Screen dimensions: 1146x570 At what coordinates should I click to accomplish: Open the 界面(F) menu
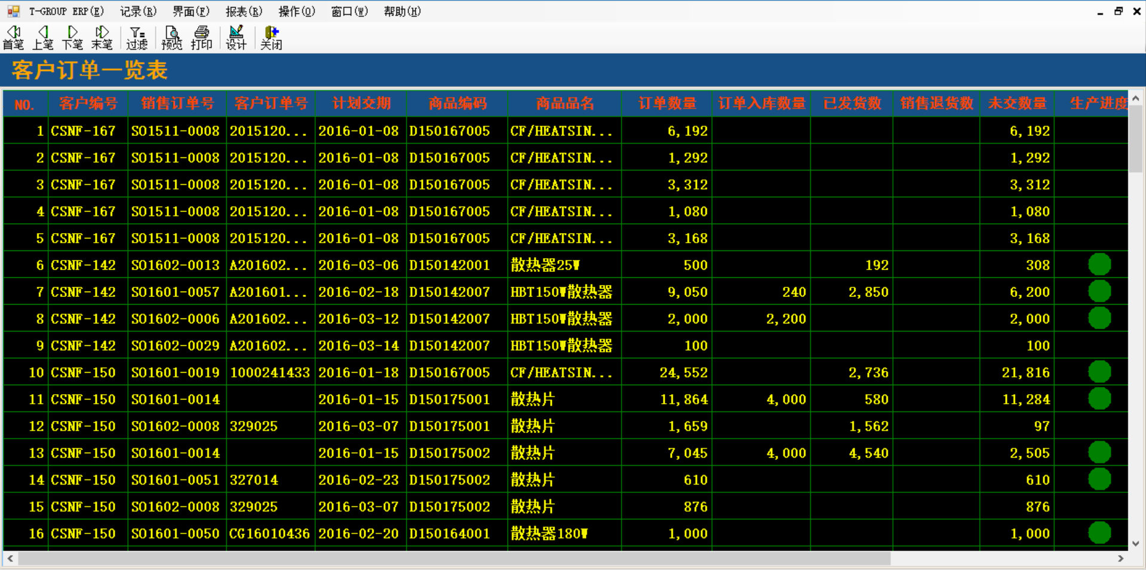click(x=191, y=11)
